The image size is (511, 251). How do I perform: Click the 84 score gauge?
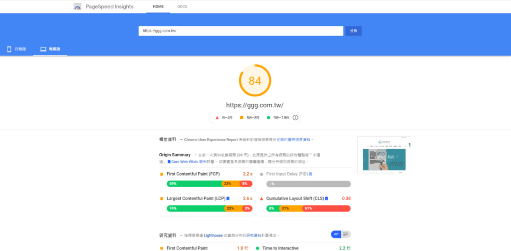(x=255, y=80)
